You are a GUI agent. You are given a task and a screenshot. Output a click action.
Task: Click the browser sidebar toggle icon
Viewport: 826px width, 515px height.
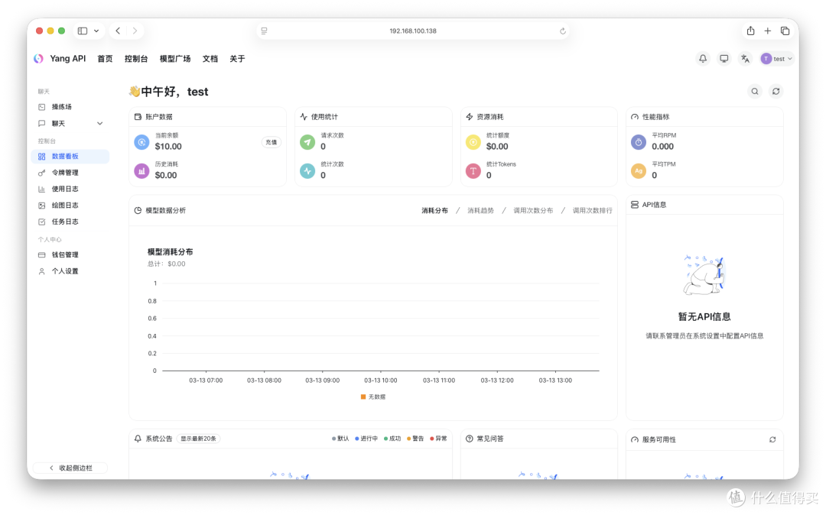pyautogui.click(x=83, y=31)
